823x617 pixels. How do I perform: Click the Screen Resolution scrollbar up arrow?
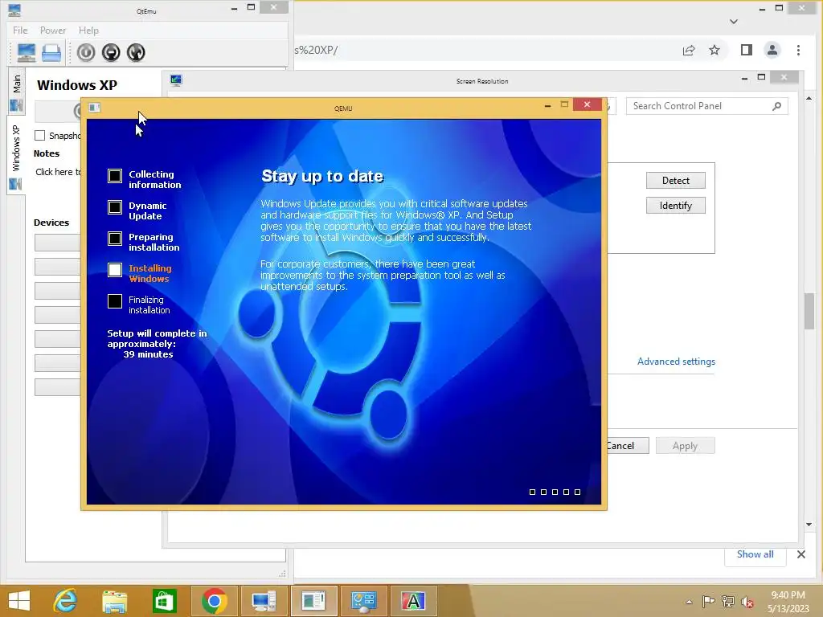pyautogui.click(x=809, y=98)
